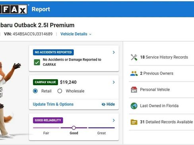The height and width of the screenshot is (145, 194).
Task: Click 18 Service History Records text
Action: click(164, 57)
